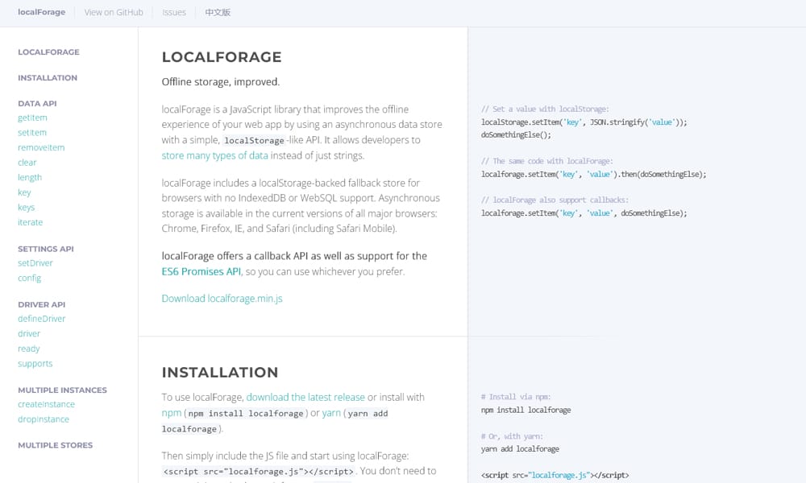Select config under SETTINGS API

pos(29,278)
